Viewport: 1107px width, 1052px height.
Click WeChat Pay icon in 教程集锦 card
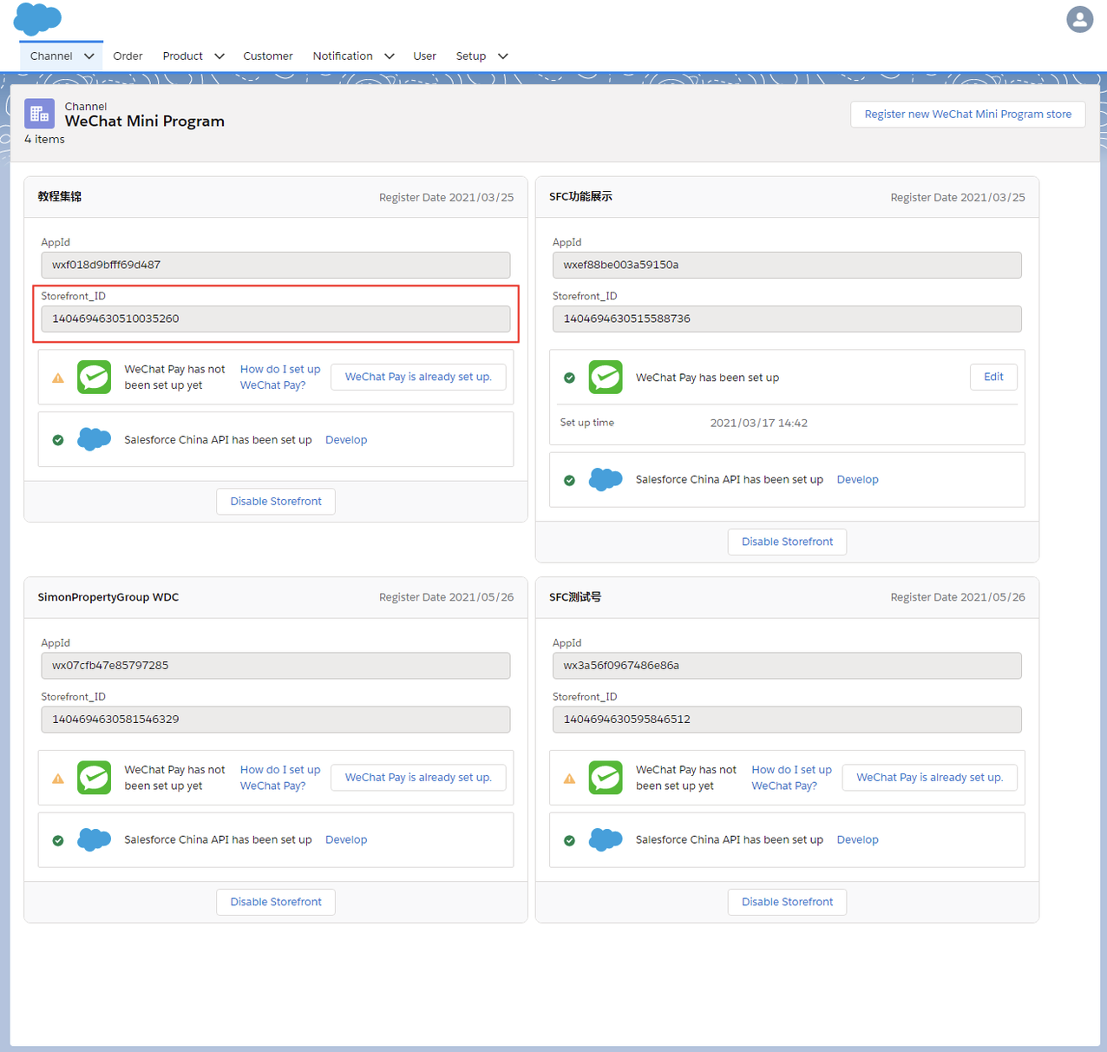94,378
